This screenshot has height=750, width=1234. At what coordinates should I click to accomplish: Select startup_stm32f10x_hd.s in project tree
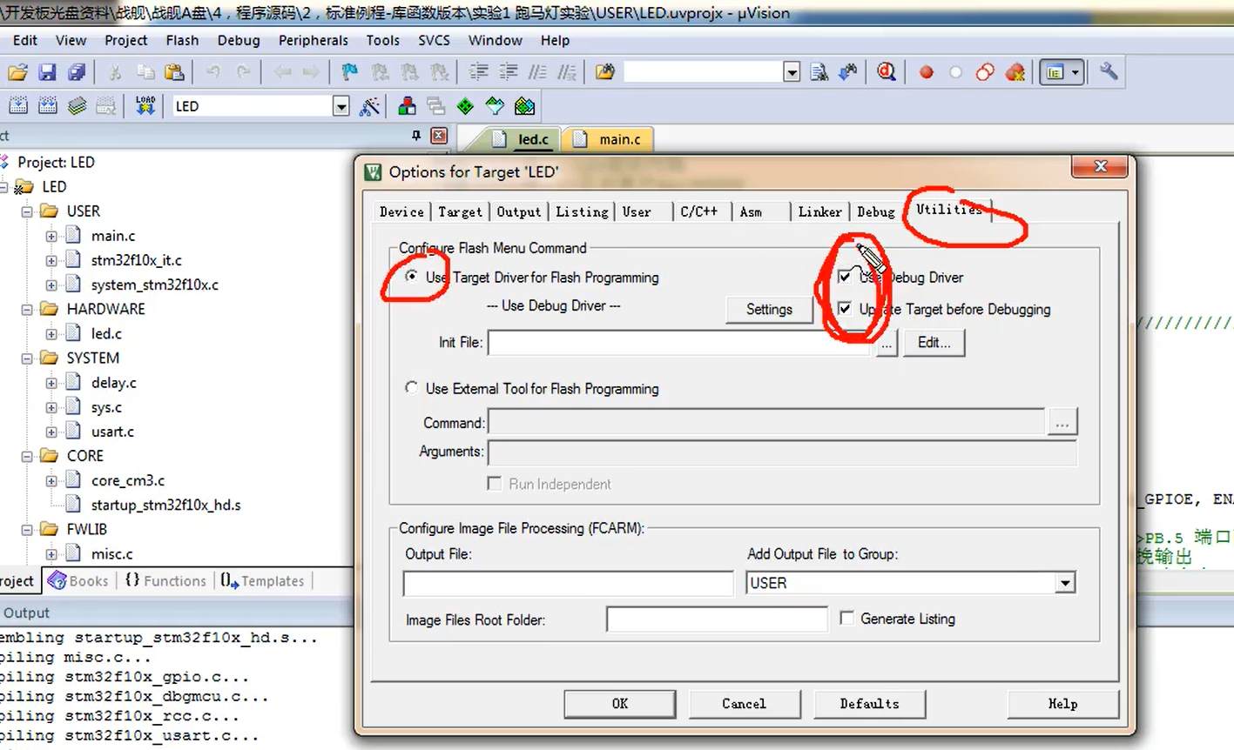click(x=165, y=505)
